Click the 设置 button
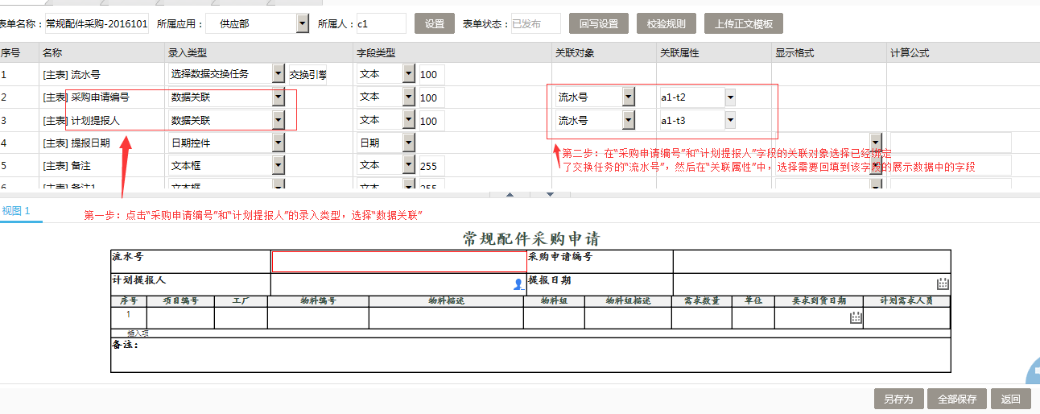This screenshot has height=414, width=1040. click(435, 24)
